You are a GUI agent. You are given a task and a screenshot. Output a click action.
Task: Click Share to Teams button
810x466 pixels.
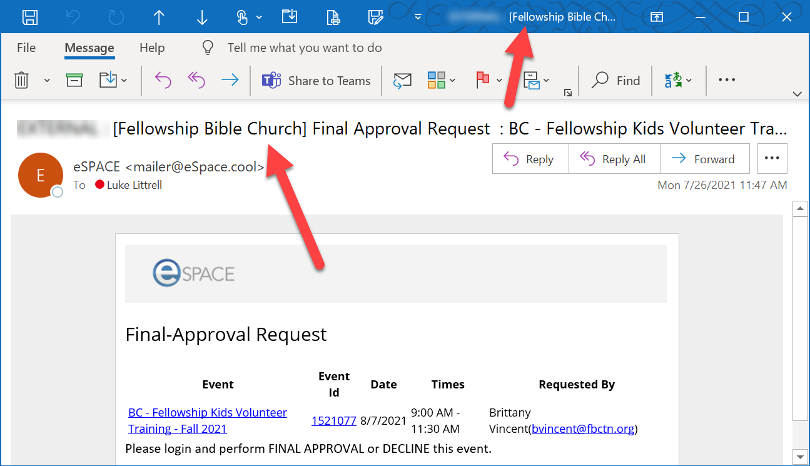(316, 81)
